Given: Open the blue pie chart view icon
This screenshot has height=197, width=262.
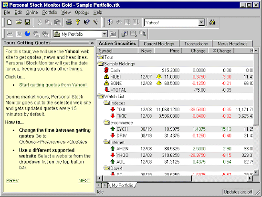Looking at the screenshot, I should click(27, 34).
